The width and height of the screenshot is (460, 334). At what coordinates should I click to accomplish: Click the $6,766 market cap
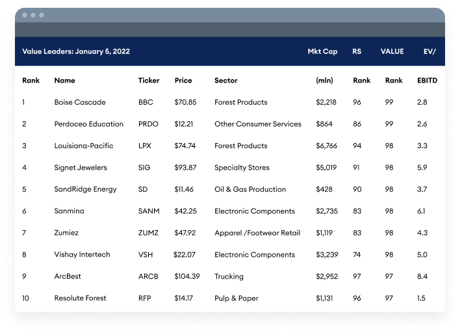pyautogui.click(x=327, y=146)
